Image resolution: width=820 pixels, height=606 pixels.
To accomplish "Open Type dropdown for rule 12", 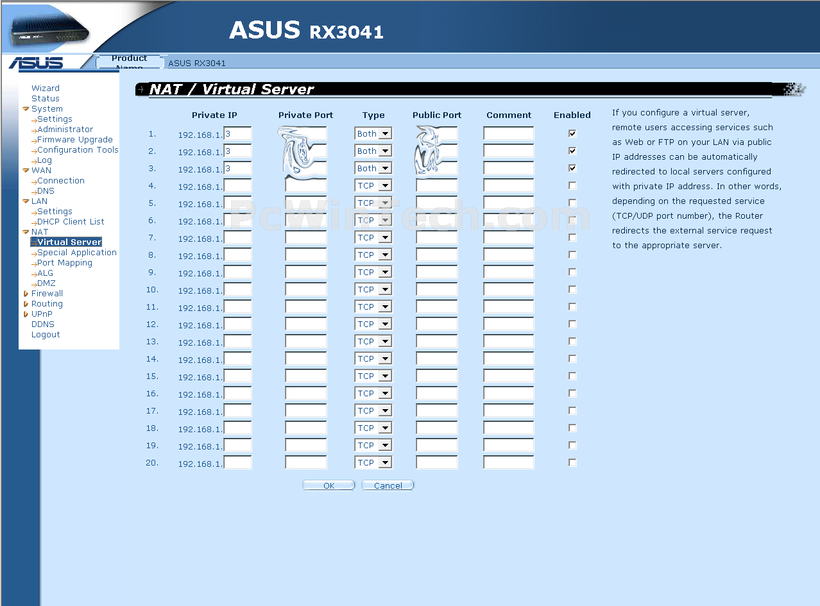I will click(373, 324).
